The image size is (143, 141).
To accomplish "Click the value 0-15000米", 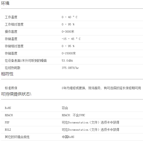I will [x=69, y=53].
